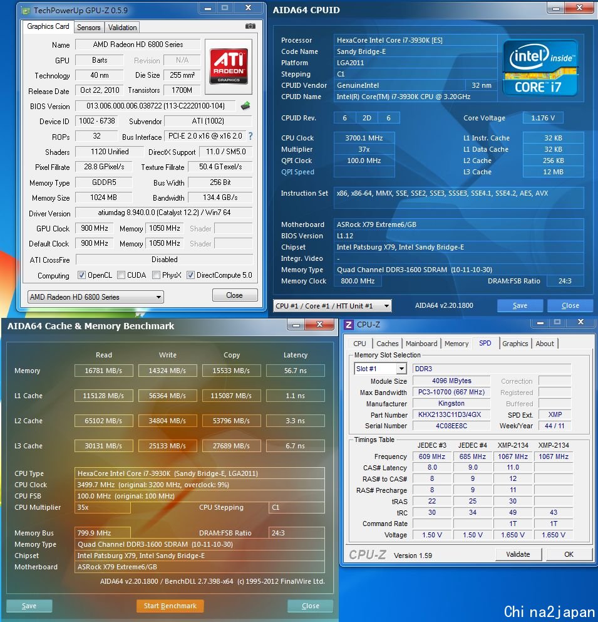Click Save in the Cache & Memory Benchmark window
598x622 pixels.
[29, 606]
